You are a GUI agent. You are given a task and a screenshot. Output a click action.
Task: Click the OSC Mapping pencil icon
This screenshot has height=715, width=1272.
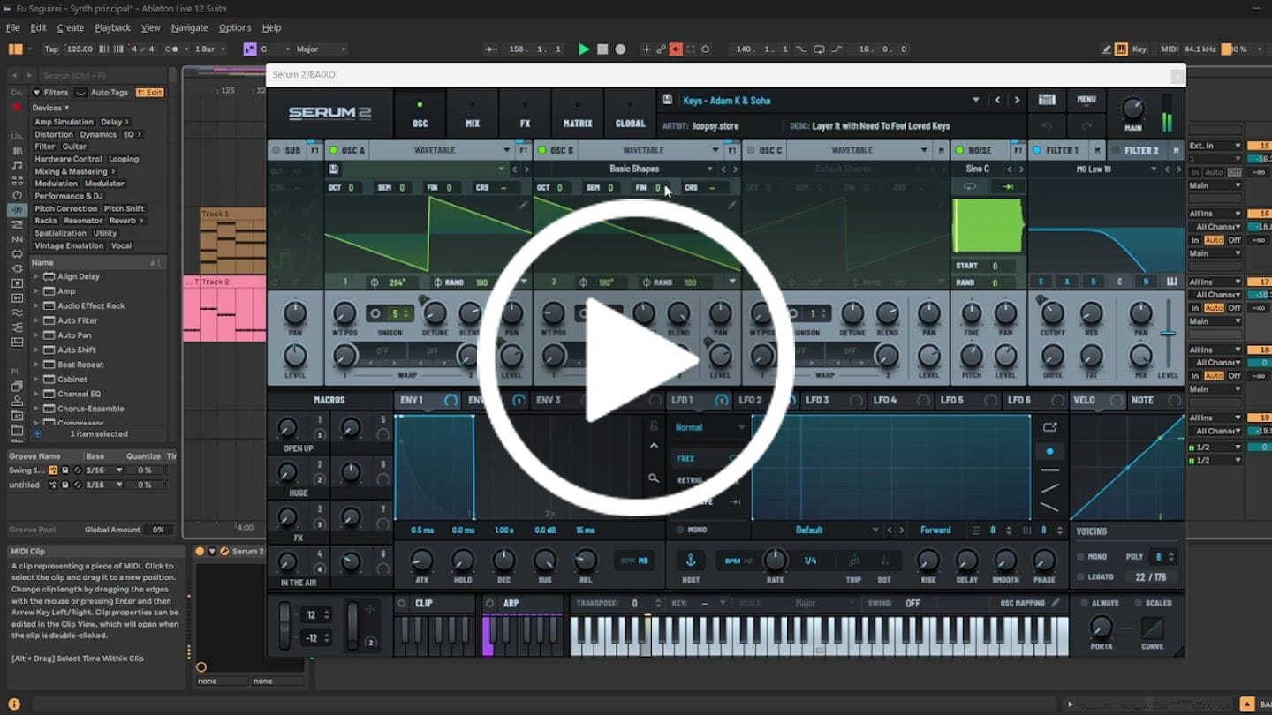(1056, 603)
